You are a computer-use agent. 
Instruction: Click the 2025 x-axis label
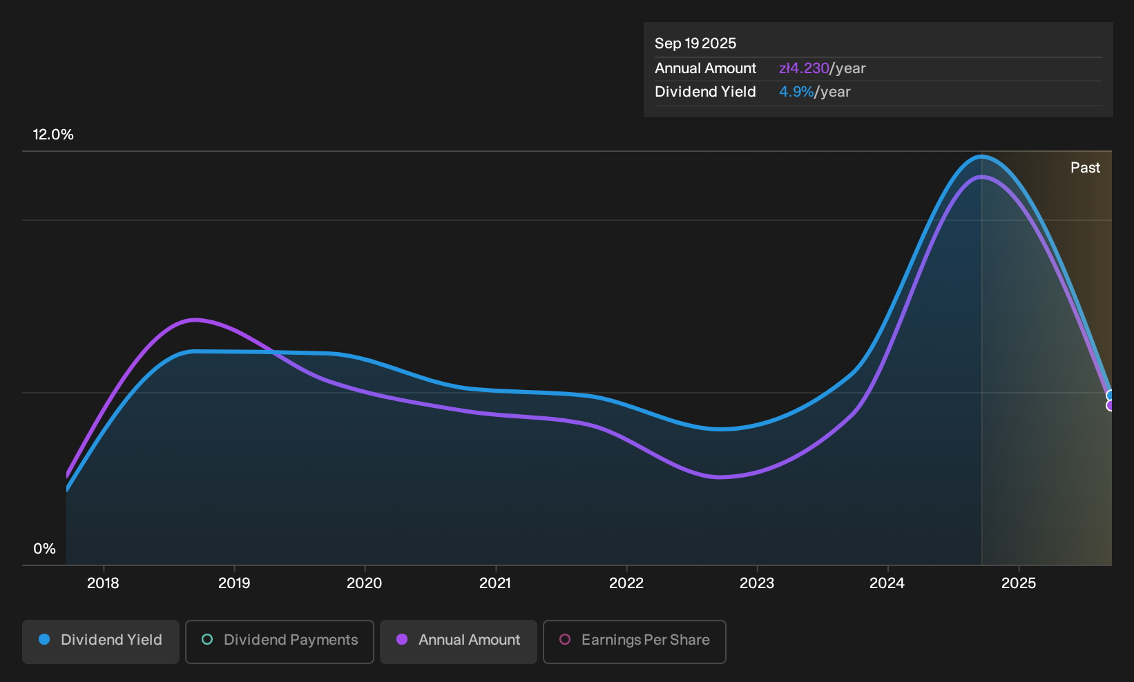pos(1019,583)
